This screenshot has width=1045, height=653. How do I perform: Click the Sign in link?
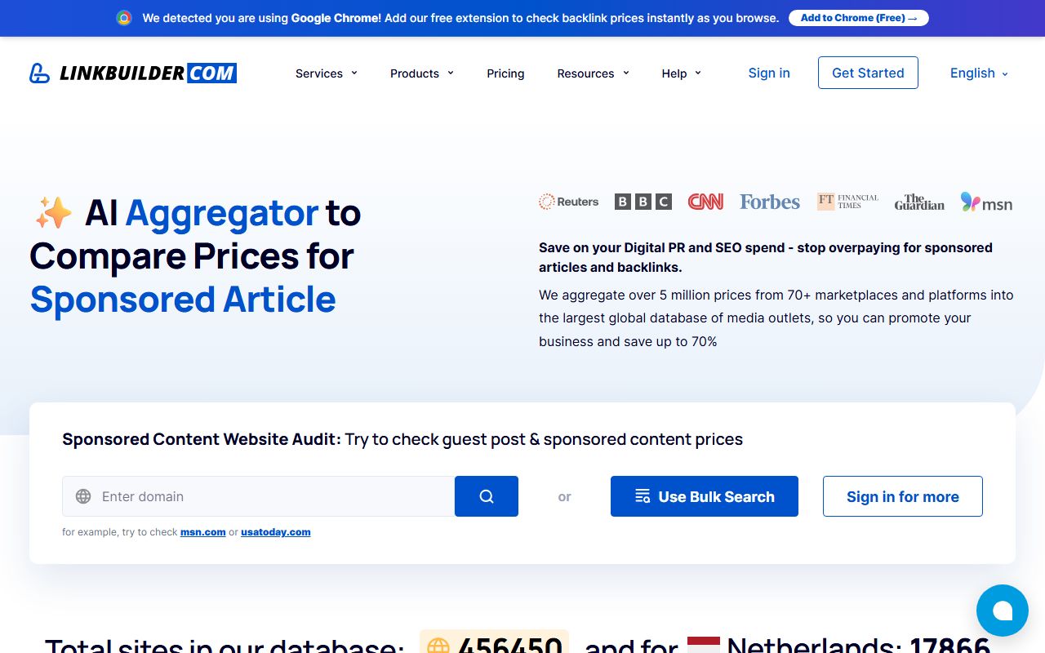coord(769,73)
